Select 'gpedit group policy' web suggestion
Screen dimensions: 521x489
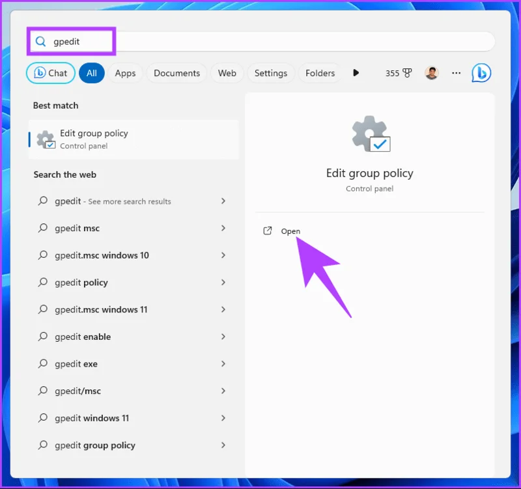point(133,445)
